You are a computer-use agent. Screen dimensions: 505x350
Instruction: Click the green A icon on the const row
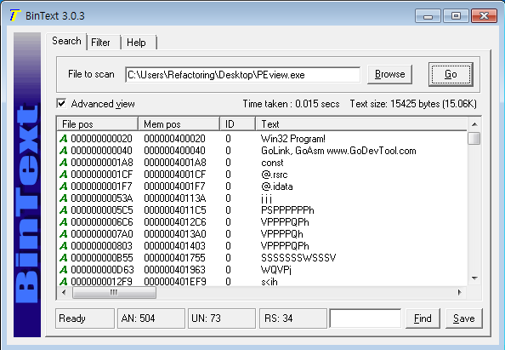pos(64,163)
